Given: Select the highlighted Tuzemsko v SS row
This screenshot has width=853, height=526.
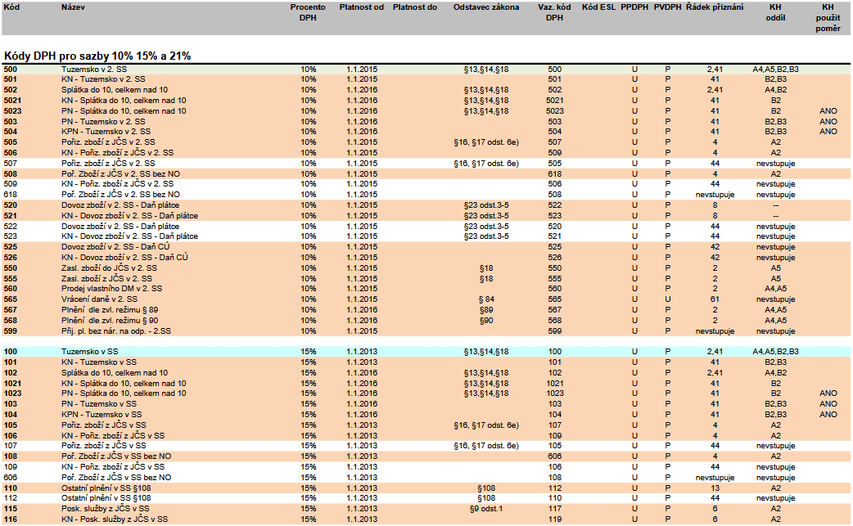Looking at the screenshot, I should point(92,351).
